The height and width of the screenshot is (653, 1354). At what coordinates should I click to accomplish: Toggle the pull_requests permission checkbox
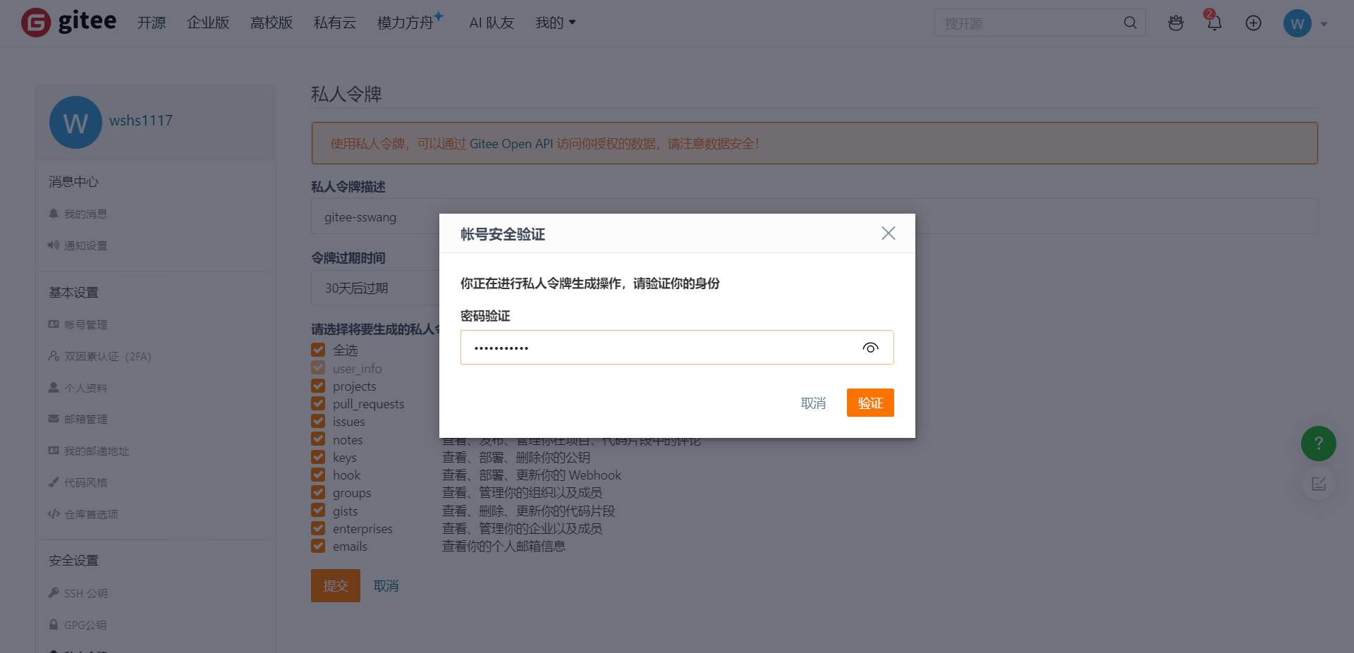(318, 403)
